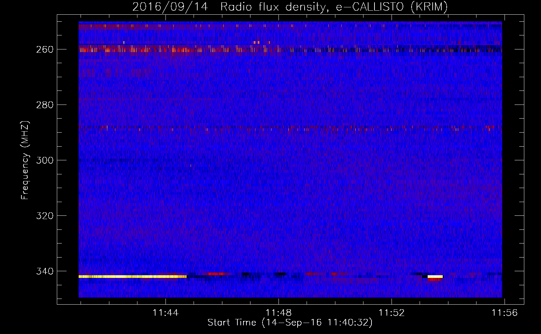This screenshot has width=541, height=334.
Task: Click the short white-red burst near 11:53
Action: [x=435, y=278]
